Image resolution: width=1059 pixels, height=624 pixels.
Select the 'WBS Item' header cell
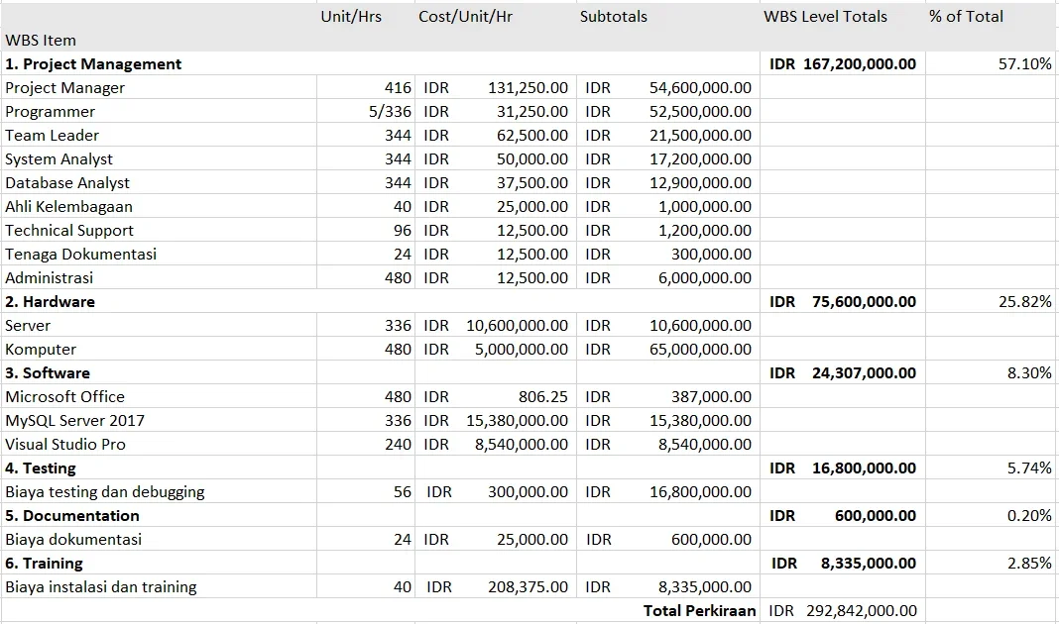tap(41, 41)
